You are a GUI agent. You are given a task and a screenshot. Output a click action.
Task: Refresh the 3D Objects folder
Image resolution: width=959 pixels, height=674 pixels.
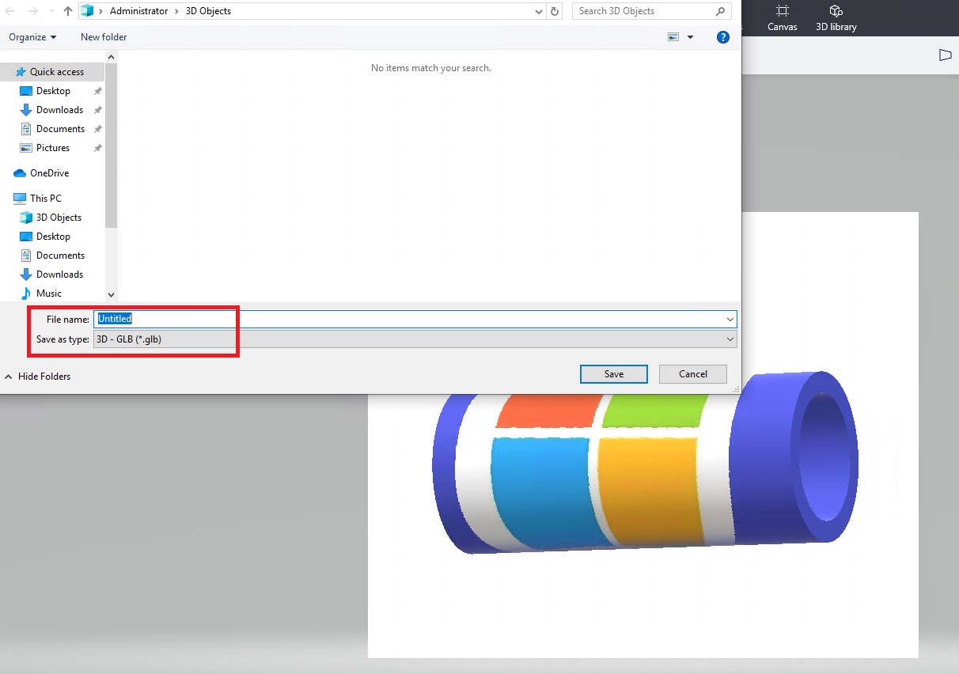(555, 11)
